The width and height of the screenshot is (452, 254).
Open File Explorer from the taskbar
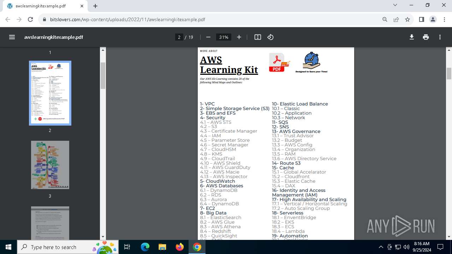click(x=162, y=247)
